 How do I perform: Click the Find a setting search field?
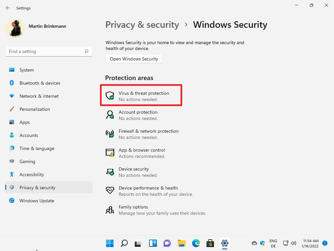[x=49, y=51]
